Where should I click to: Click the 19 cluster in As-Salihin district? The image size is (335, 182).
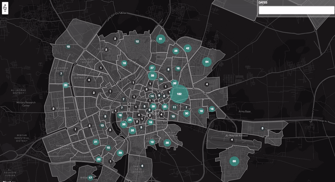point(152,142)
